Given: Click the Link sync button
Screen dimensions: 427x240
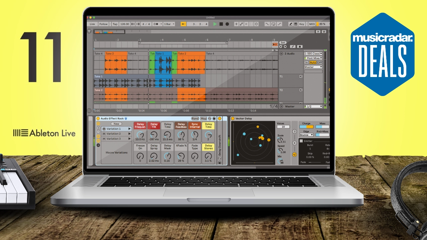Looking at the screenshot, I should point(92,24).
